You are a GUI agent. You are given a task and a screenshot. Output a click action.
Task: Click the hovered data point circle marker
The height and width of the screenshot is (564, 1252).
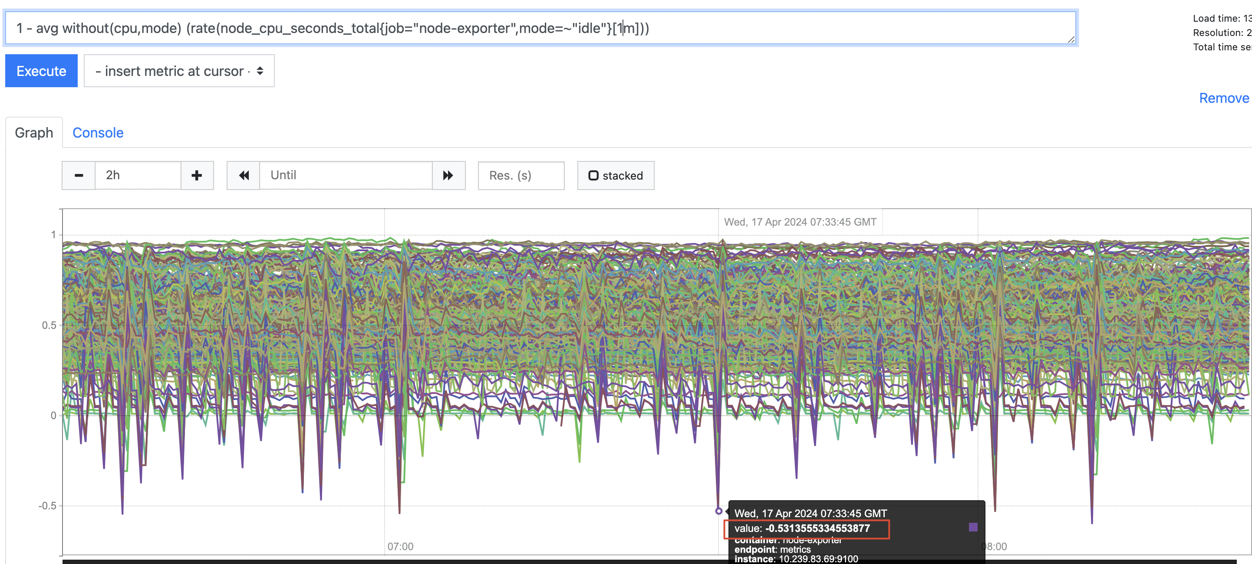click(719, 511)
